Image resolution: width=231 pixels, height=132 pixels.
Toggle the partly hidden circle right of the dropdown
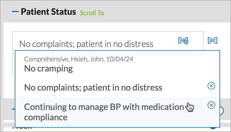point(222,111)
